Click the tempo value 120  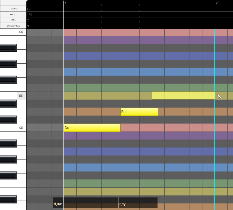pyautogui.click(x=29, y=9)
